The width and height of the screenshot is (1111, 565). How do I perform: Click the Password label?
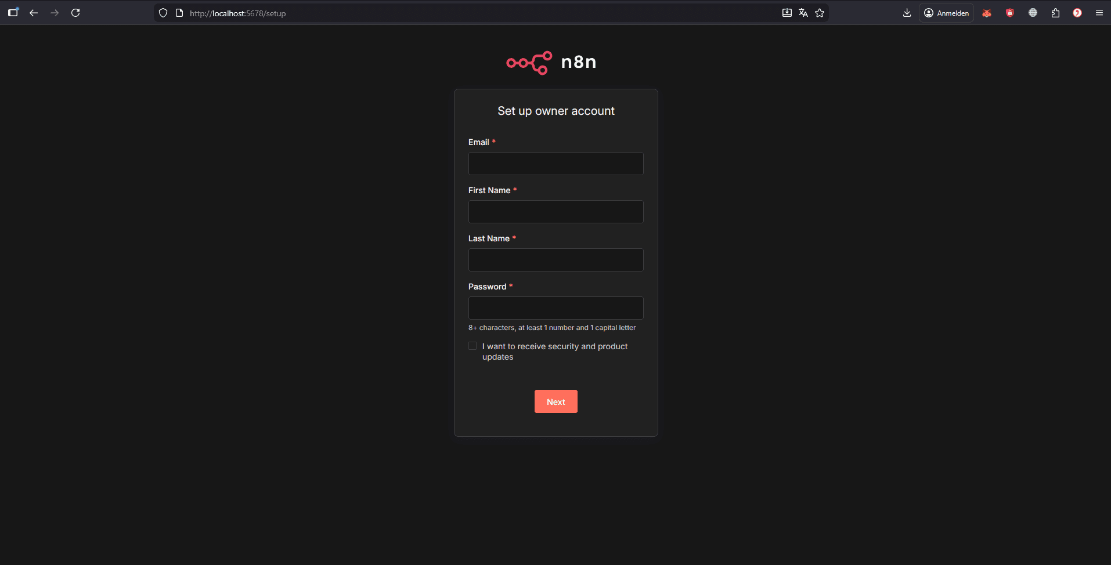(x=488, y=287)
